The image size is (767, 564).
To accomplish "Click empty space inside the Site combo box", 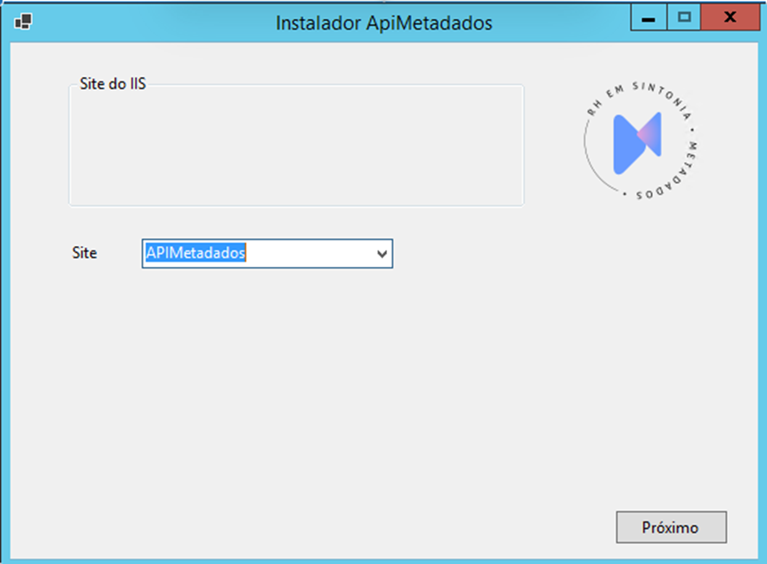I will pos(312,254).
